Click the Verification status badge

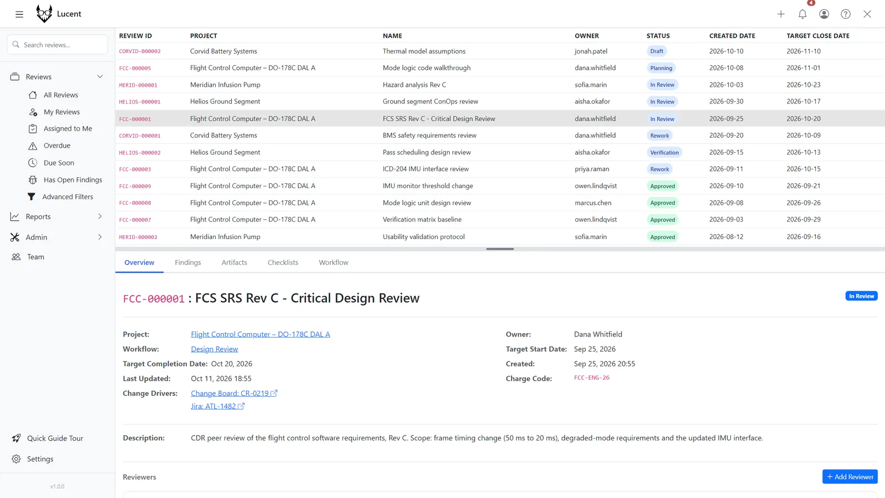click(664, 153)
